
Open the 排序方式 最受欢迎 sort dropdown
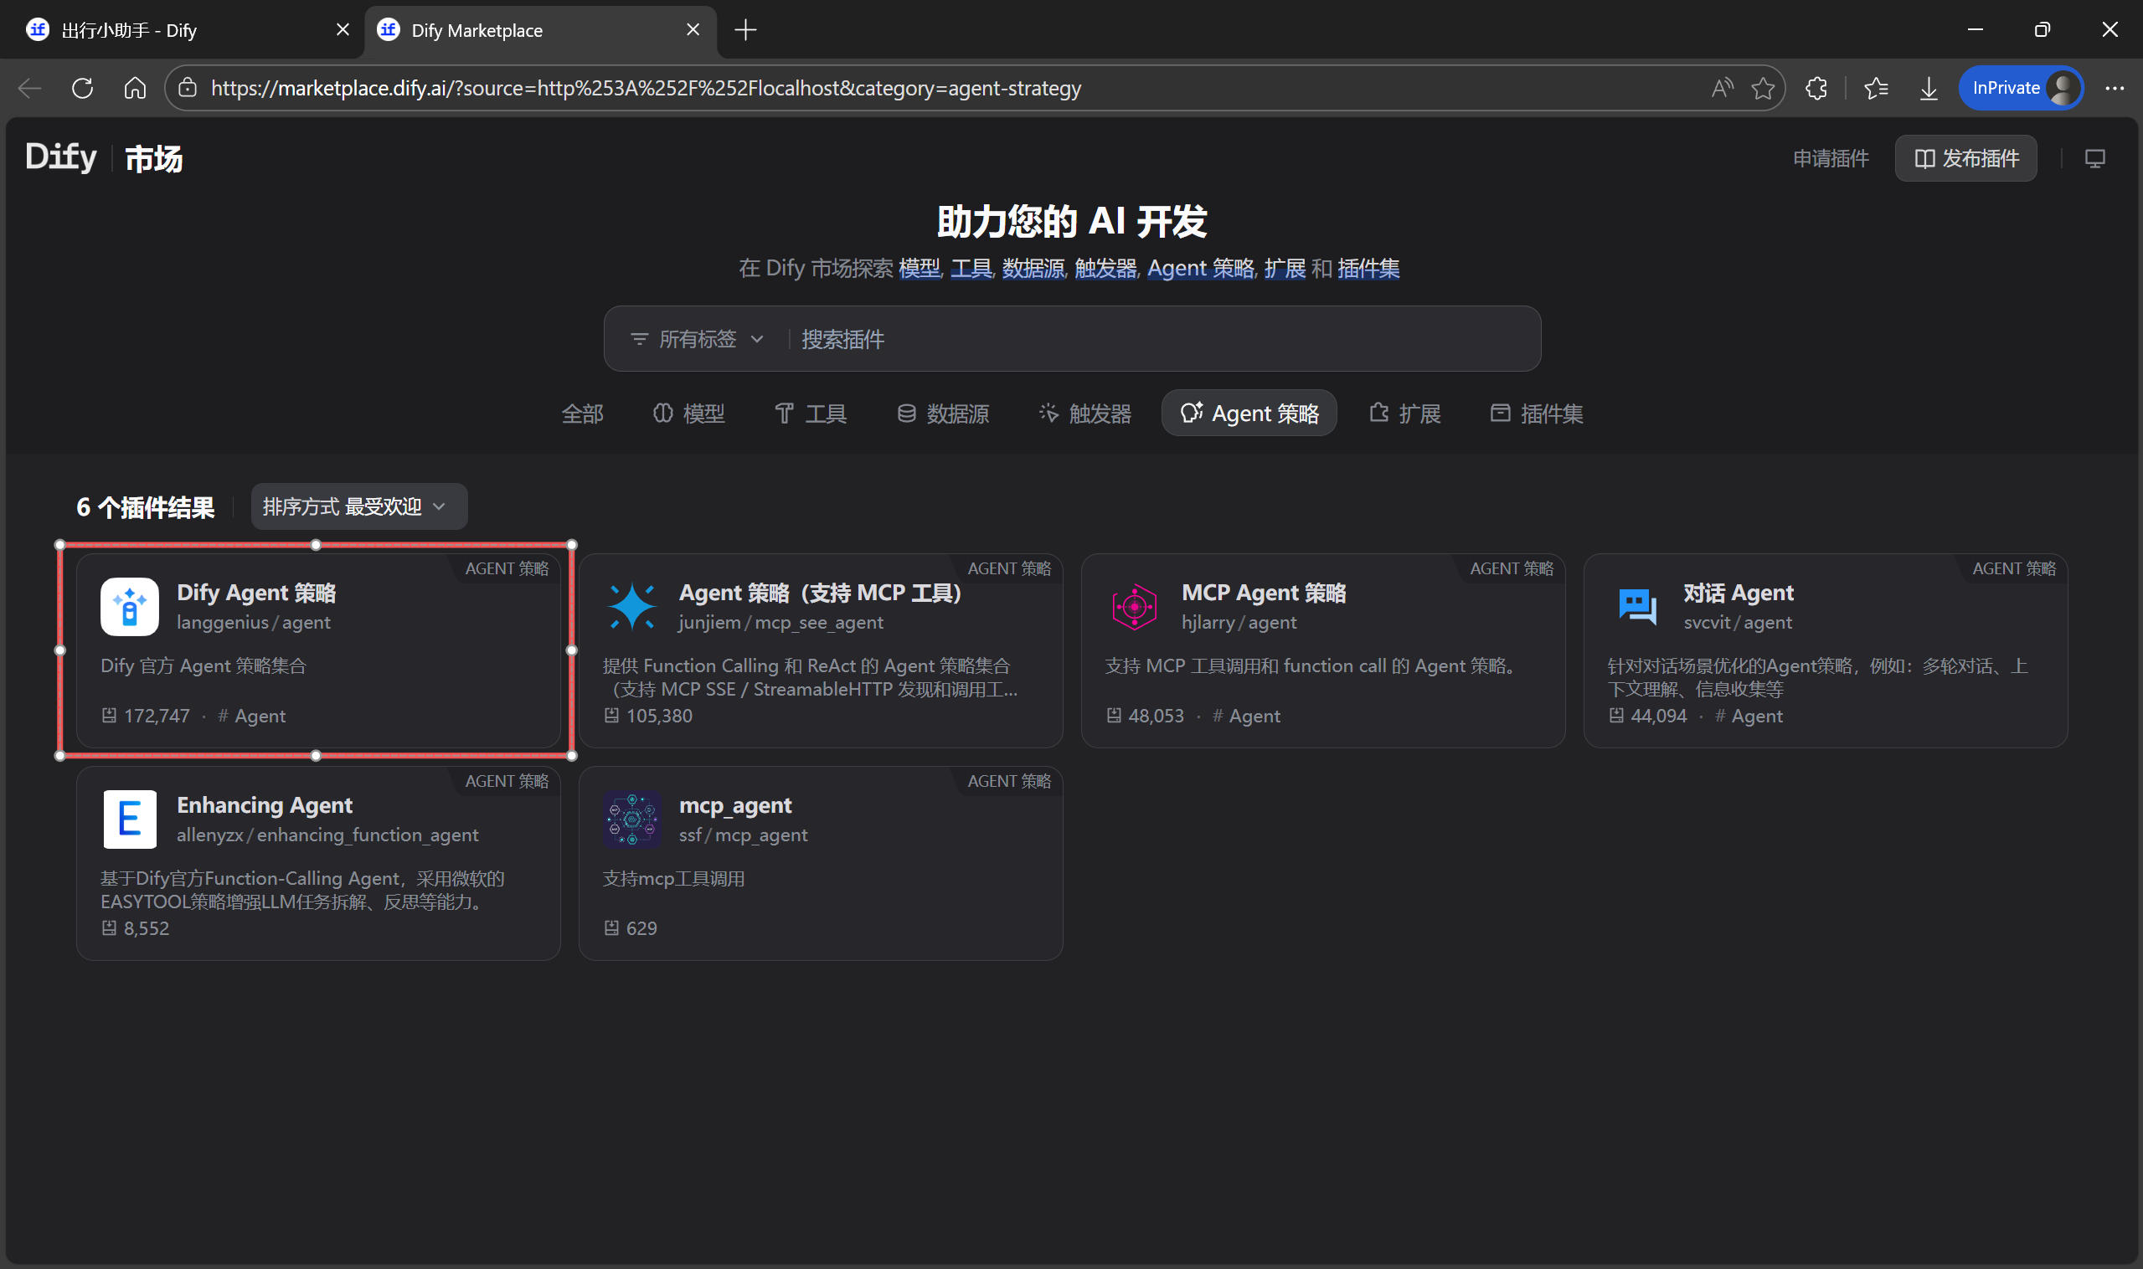click(x=358, y=506)
